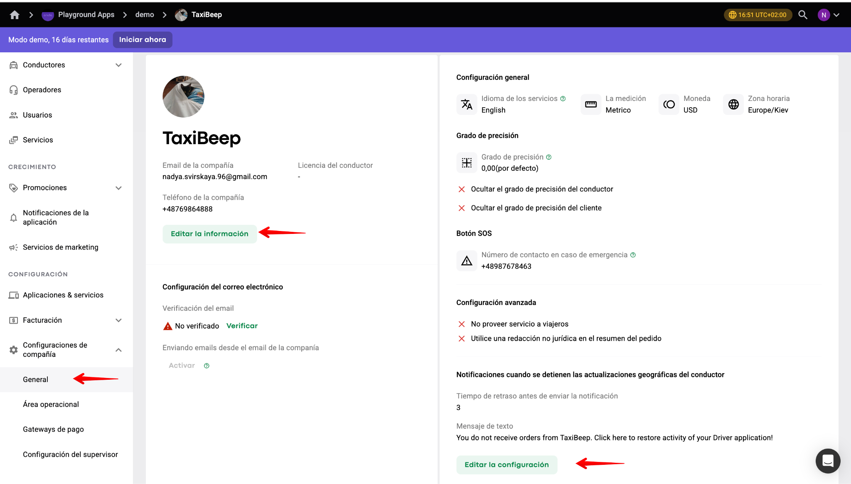This screenshot has height=484, width=851.
Task: Open the search magnifier icon
Action: click(x=803, y=15)
